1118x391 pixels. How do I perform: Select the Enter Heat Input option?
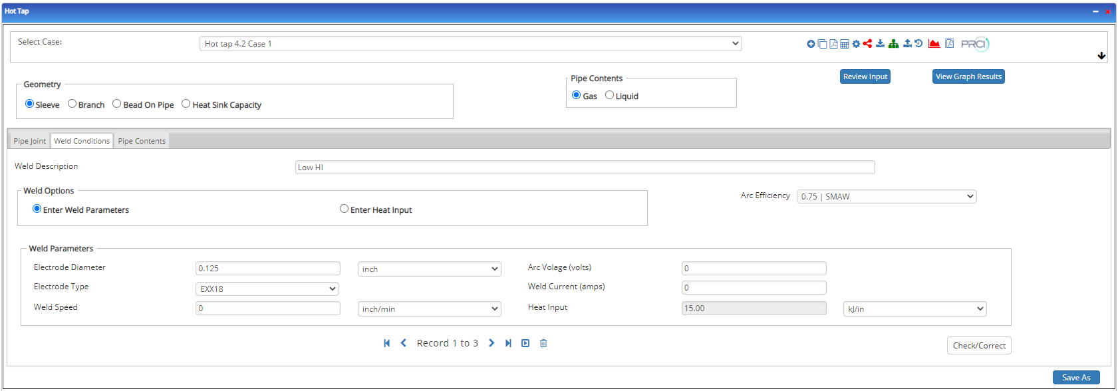click(x=344, y=209)
